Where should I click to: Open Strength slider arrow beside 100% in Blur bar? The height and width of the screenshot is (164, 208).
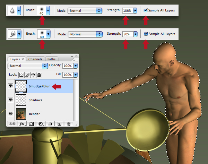tap(135, 10)
